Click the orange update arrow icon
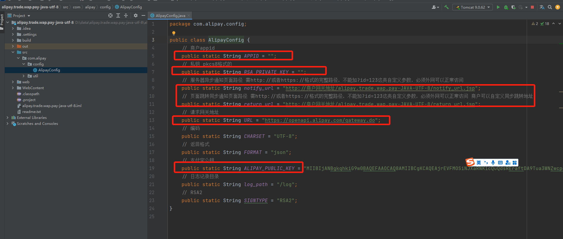Screen dimensions: 563x239 tap(558, 7)
